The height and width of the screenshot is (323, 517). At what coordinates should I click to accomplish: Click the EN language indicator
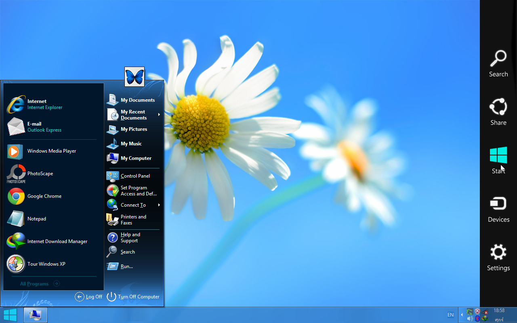pos(450,315)
